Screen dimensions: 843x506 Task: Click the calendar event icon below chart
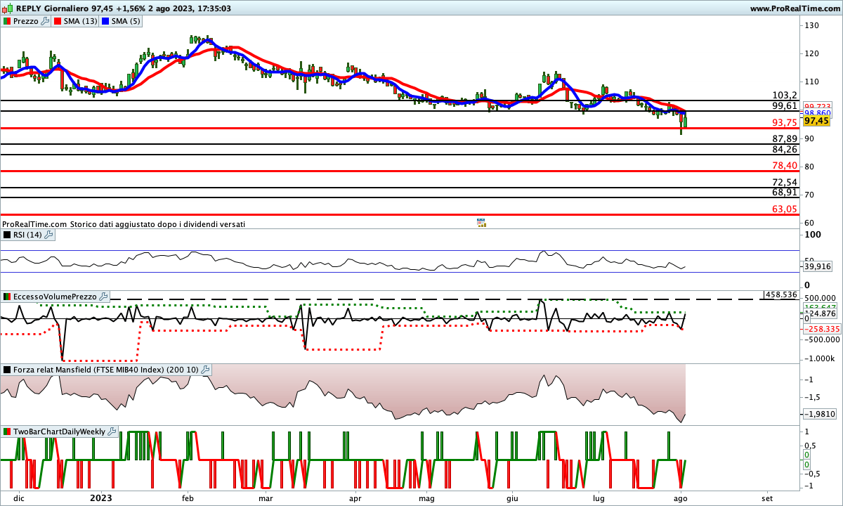point(481,223)
